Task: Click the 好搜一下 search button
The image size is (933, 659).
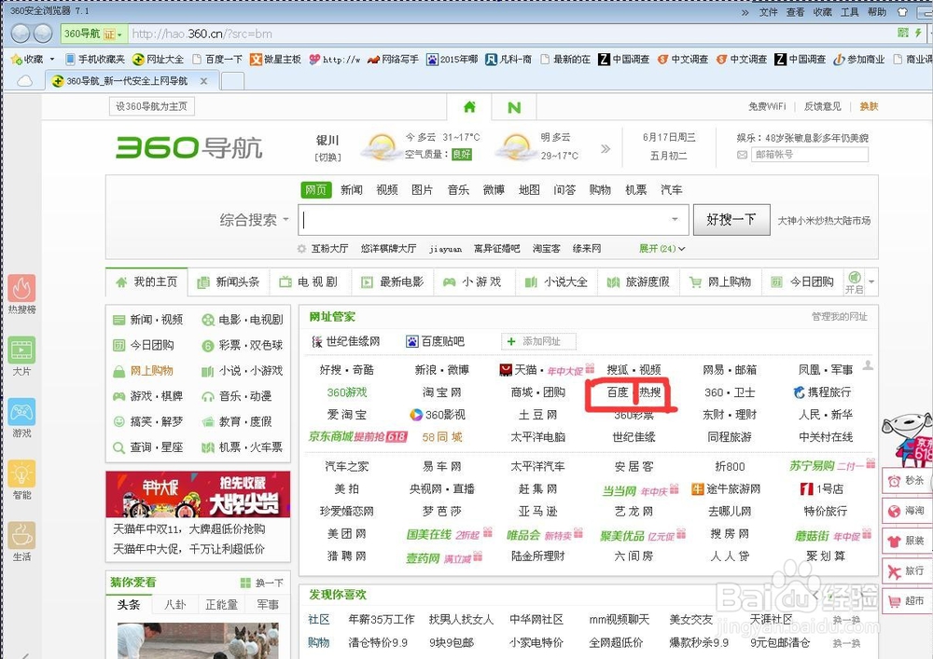Action: (x=731, y=220)
